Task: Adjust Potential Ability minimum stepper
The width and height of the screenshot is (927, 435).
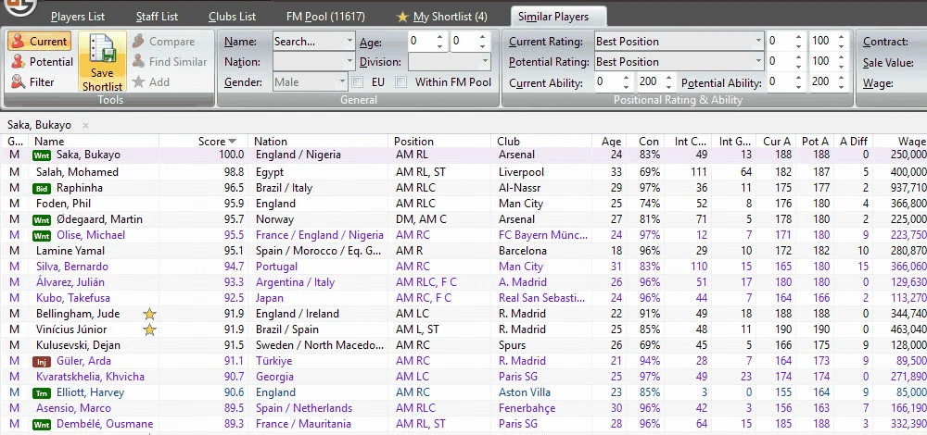Action: click(x=799, y=82)
